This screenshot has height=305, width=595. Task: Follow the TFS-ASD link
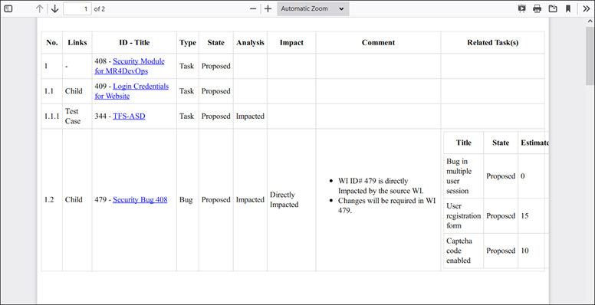(x=129, y=116)
